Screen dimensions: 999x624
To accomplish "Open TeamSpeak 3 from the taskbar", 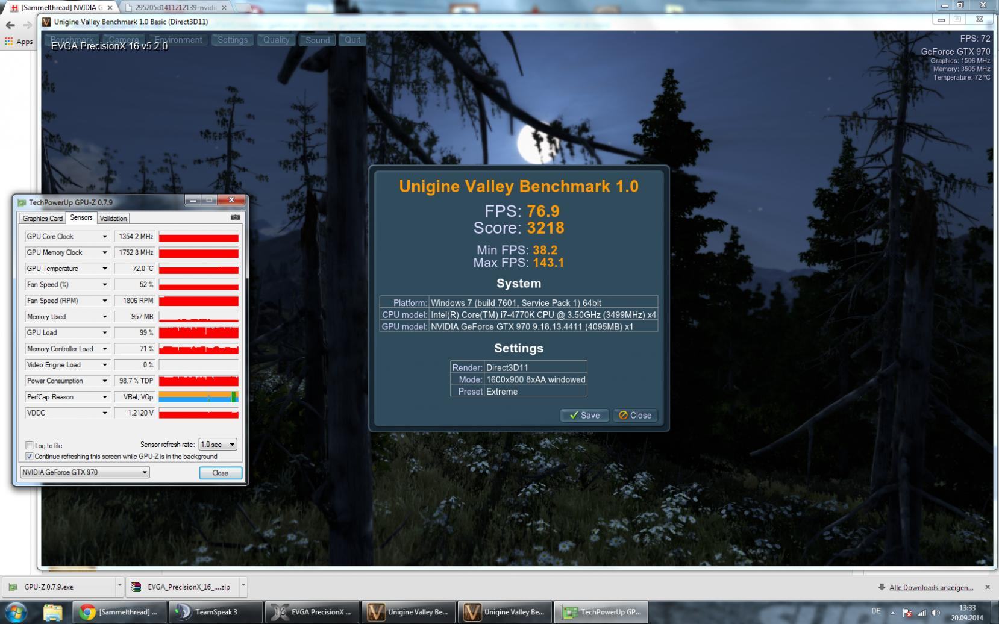I will coord(215,612).
